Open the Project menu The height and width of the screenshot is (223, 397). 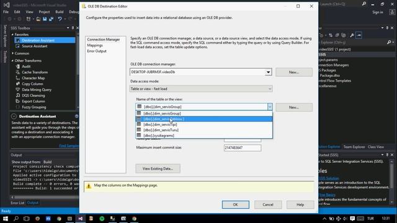click(44, 12)
